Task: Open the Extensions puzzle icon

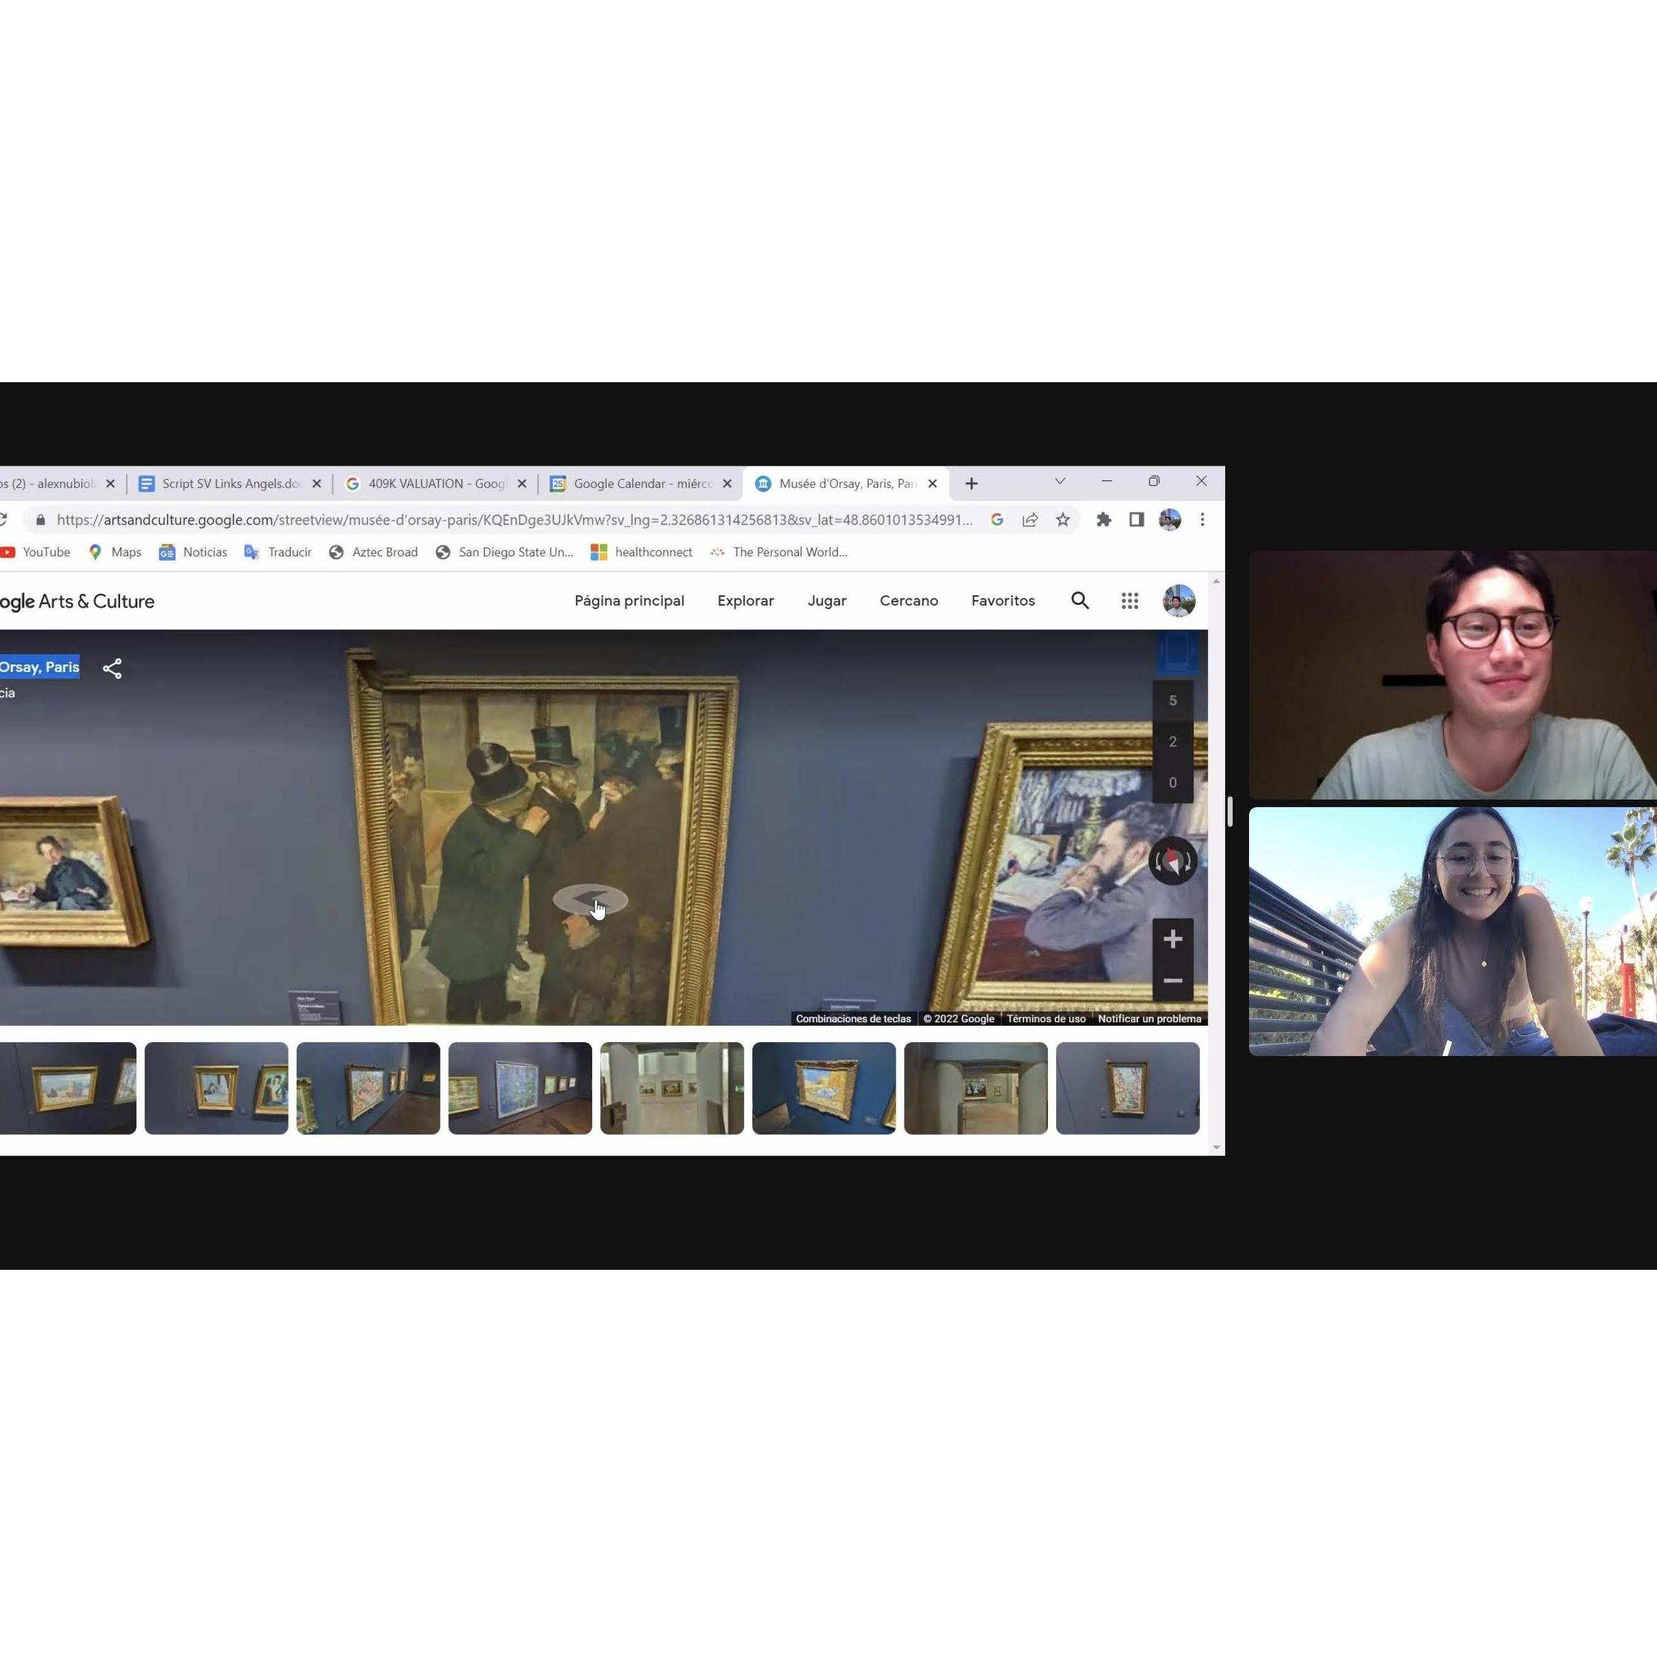Action: coord(1104,520)
